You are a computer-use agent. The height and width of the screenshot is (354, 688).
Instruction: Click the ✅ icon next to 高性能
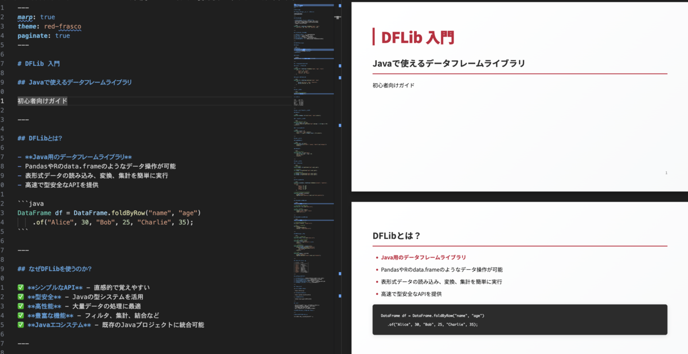[21, 306]
